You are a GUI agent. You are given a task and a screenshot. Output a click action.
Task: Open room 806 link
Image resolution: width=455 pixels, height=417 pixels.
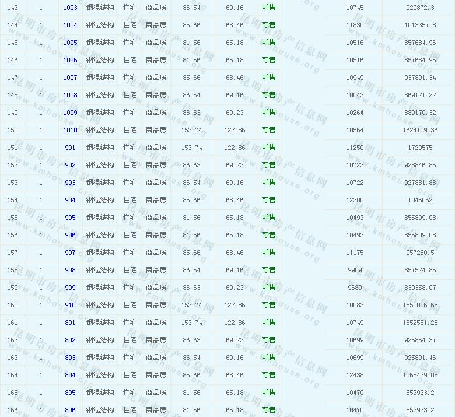[70, 411]
